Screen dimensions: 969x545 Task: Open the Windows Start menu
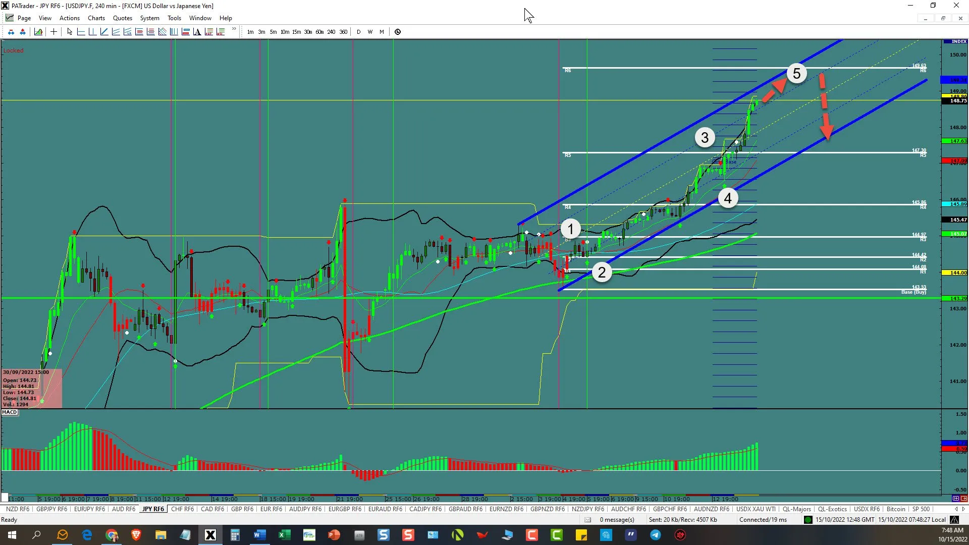tap(12, 535)
